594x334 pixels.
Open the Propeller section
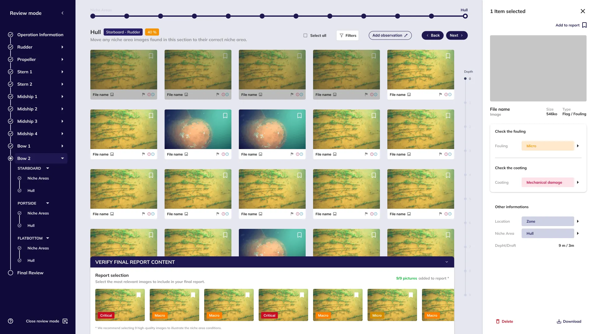click(27, 59)
